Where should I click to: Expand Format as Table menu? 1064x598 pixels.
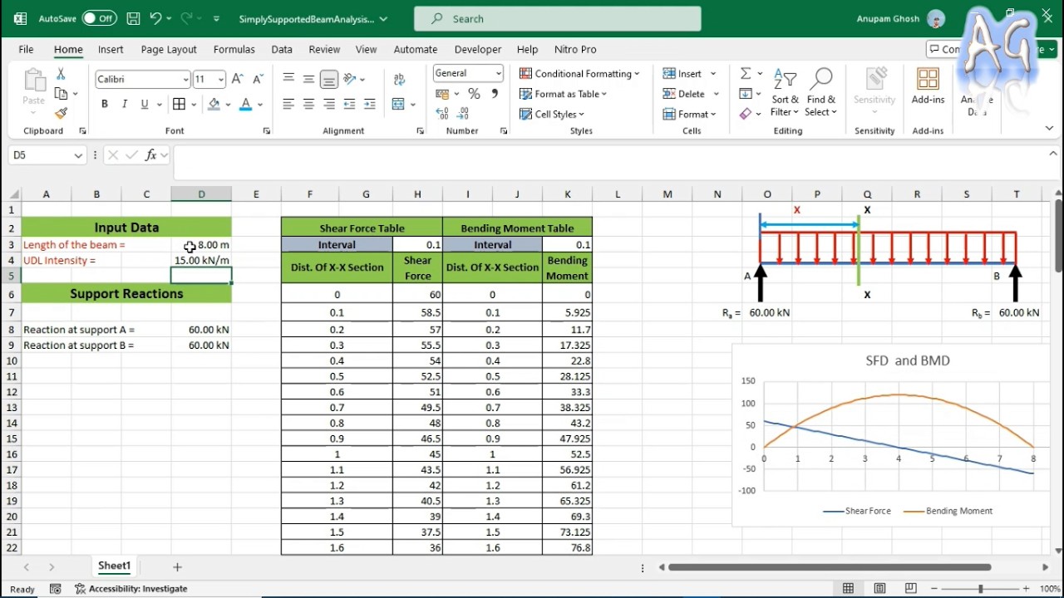[563, 94]
